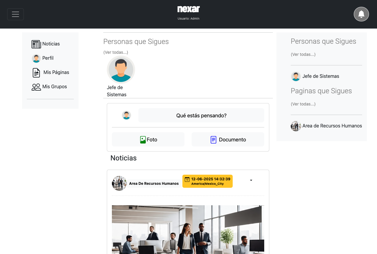Click the Noticias newspaper icon
Screen dimensions: 377x254
[x=36, y=44]
